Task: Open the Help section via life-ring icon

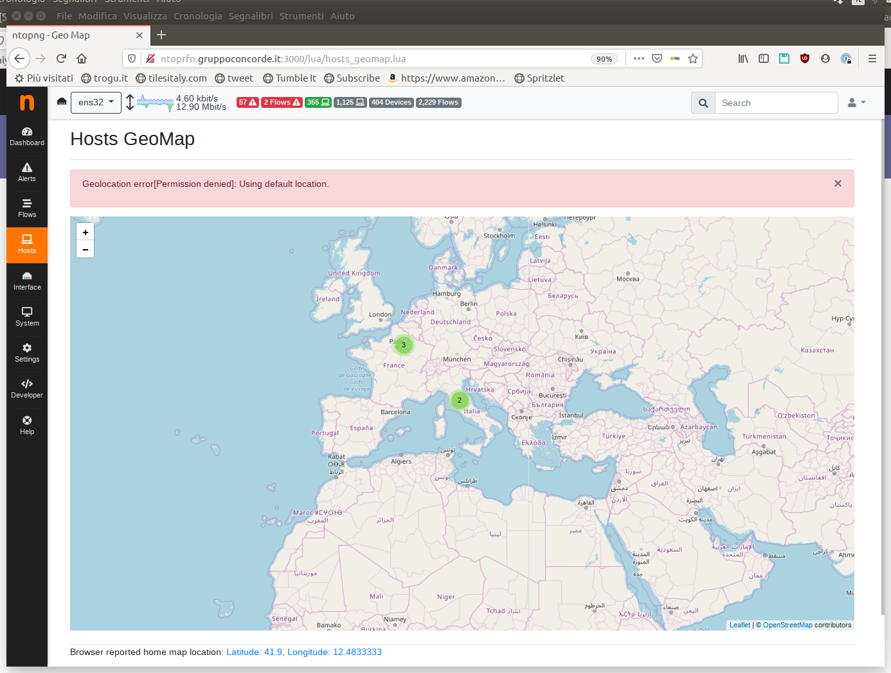Action: (x=26, y=424)
